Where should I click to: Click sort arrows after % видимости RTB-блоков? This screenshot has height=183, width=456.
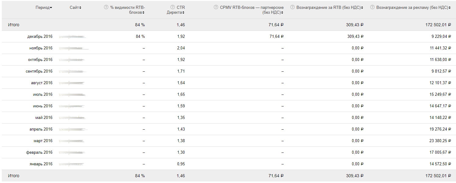pyautogui.click(x=144, y=13)
